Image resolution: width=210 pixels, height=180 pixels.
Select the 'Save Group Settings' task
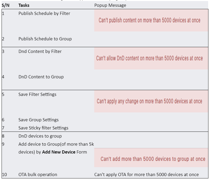38,120
